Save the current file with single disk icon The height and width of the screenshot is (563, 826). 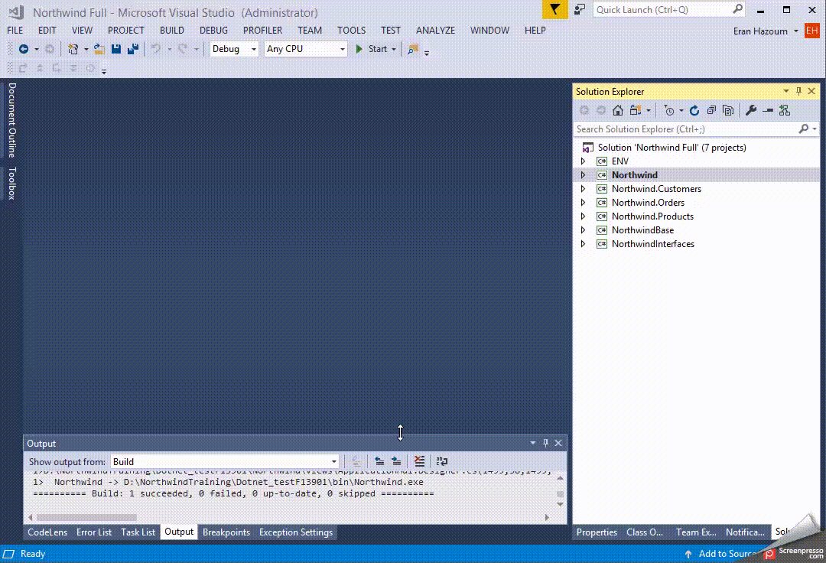pyautogui.click(x=116, y=49)
